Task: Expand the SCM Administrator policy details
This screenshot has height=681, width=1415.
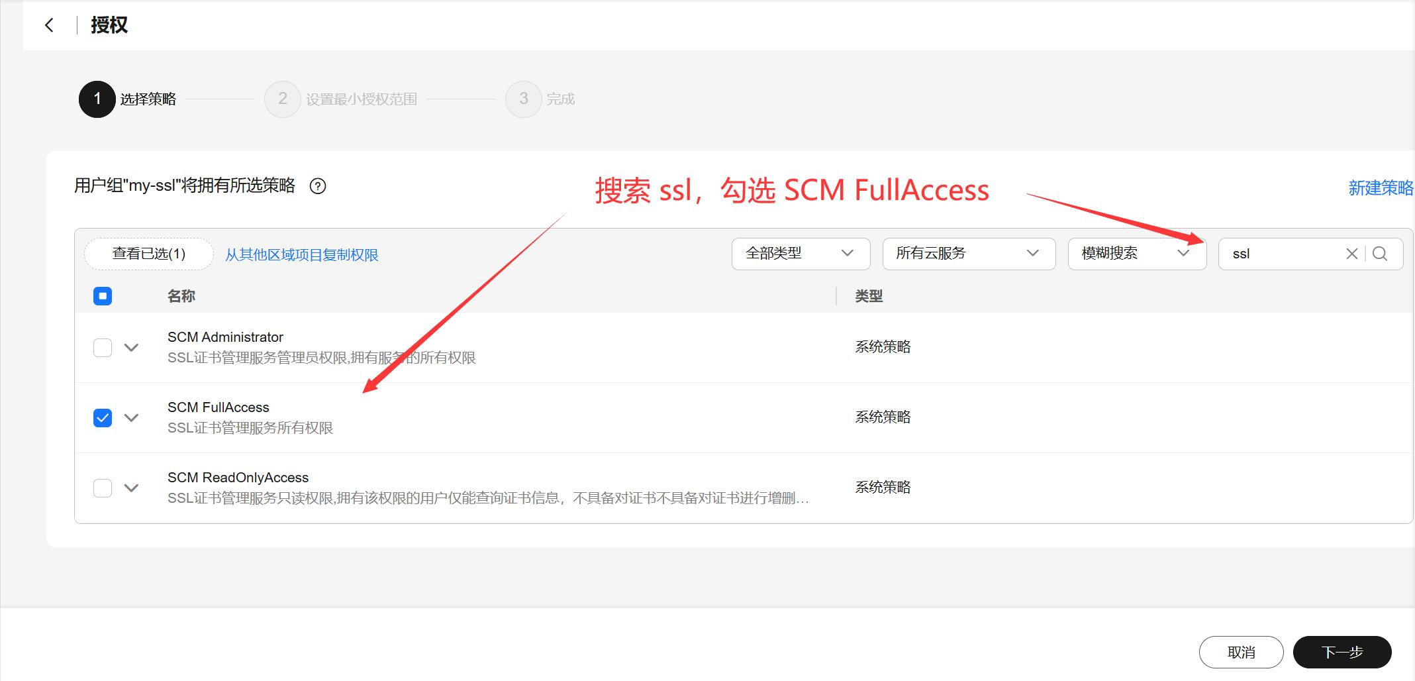Action: (132, 348)
